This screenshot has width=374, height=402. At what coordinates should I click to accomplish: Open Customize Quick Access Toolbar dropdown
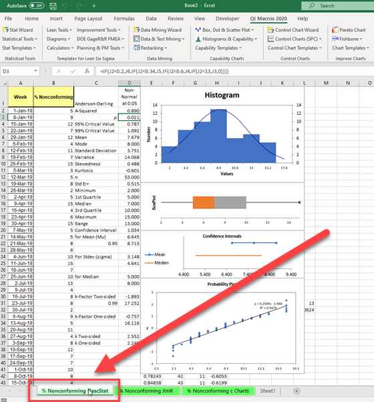(x=93, y=5)
